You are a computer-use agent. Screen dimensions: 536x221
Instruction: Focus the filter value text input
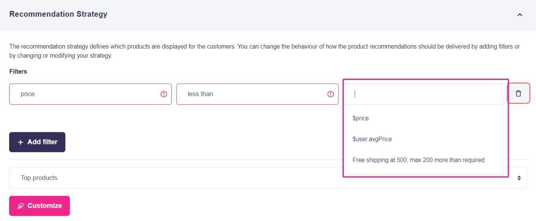pyautogui.click(x=425, y=94)
